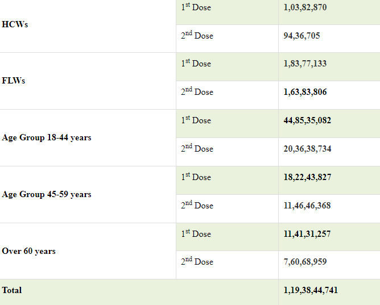Select the Total row label
Viewport: 380px width, 305px height.
tap(12, 290)
